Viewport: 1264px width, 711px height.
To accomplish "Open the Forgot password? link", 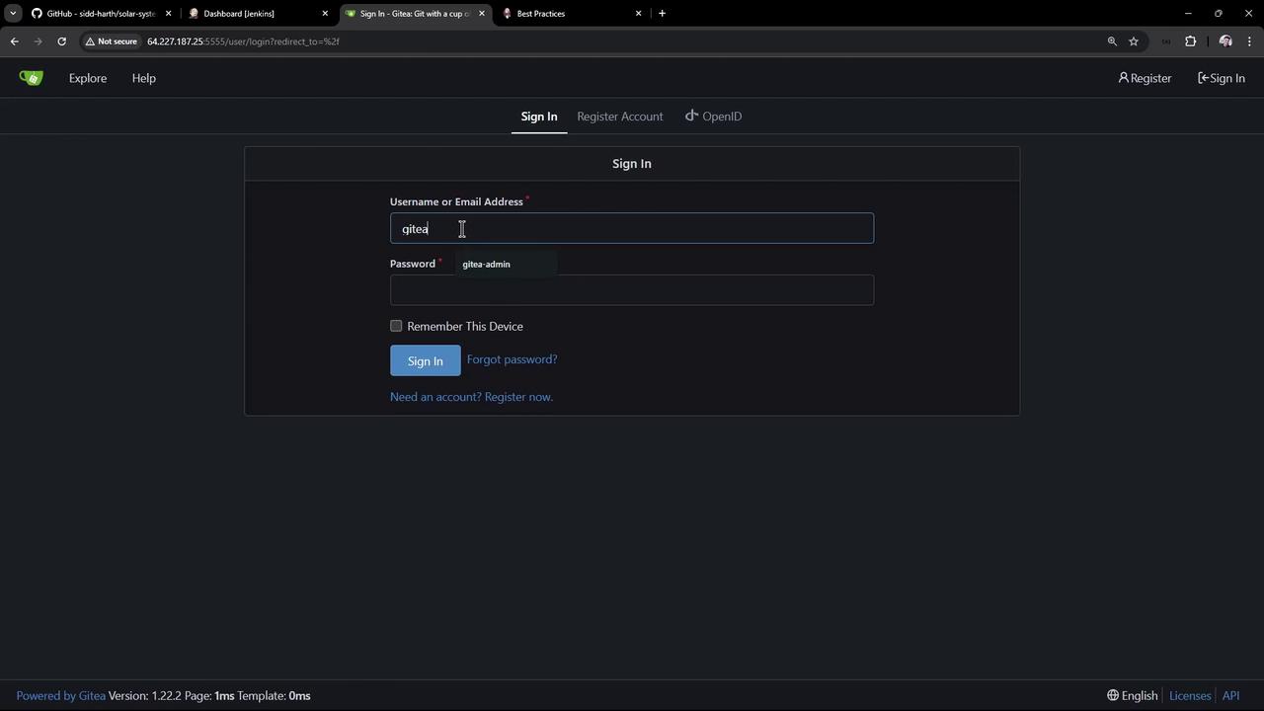I will 512,359.
